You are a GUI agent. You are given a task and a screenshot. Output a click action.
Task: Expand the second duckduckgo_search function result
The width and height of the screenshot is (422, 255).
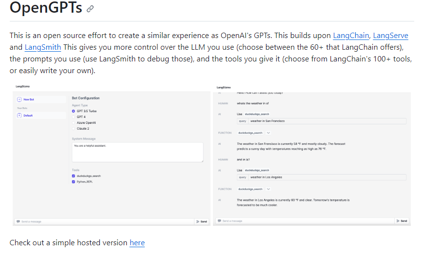[x=269, y=189]
